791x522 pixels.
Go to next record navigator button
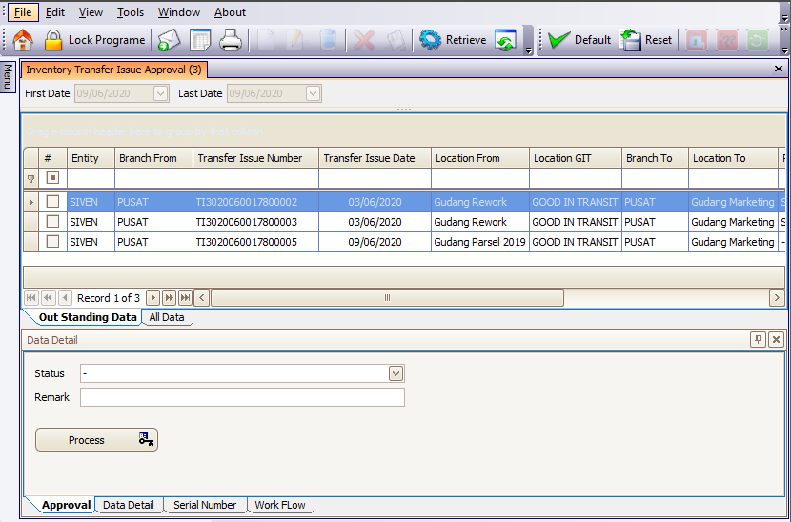(x=152, y=298)
